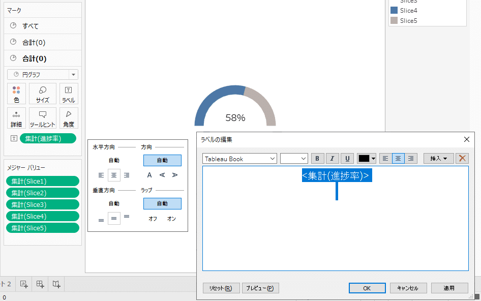
Task: Open the 挿入 insert dropdown
Action: 439,158
